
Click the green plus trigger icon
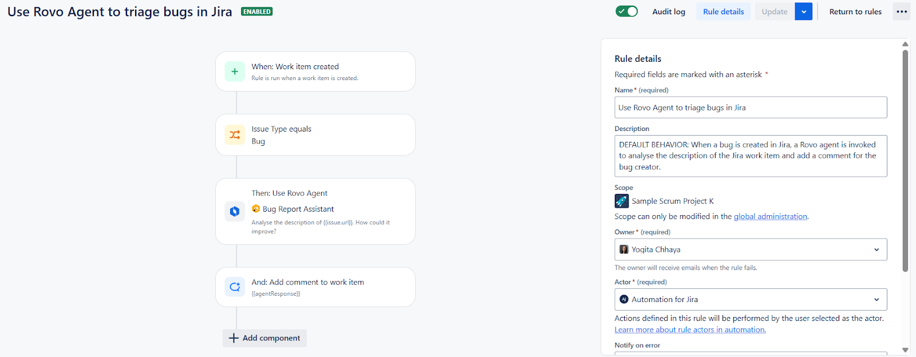click(235, 72)
